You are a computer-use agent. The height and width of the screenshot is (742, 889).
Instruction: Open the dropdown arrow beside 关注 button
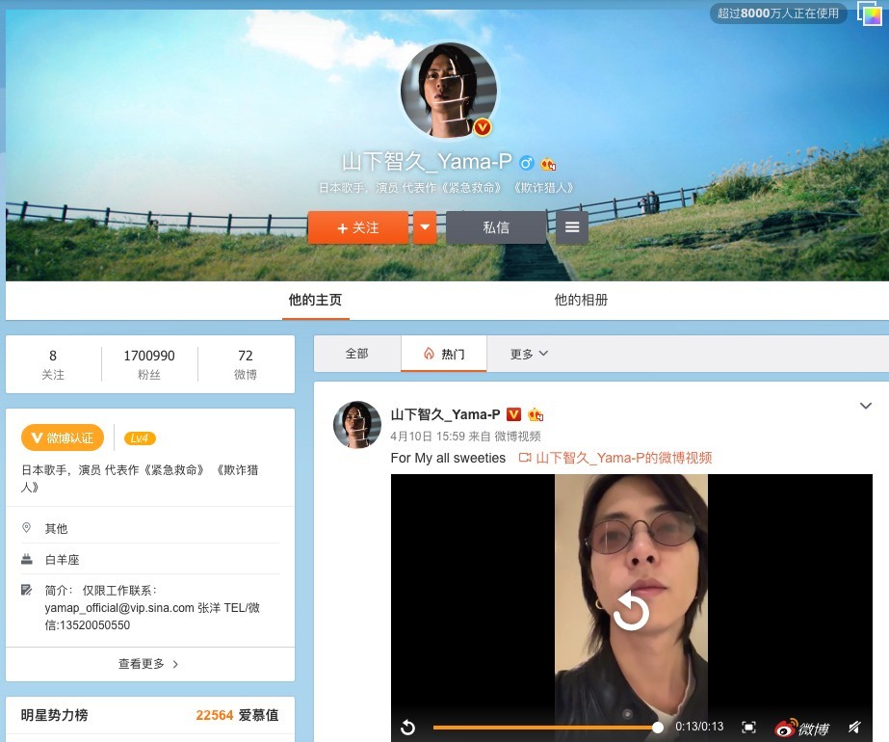[x=425, y=227]
